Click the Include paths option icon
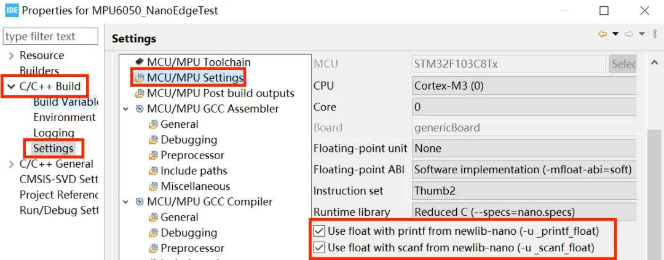 pos(154,171)
